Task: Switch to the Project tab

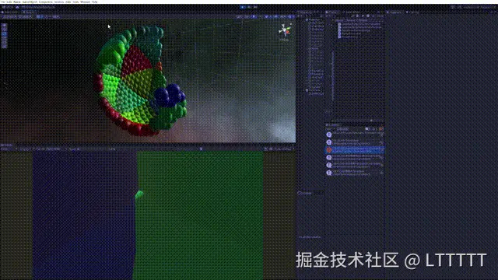Action: 333,12
